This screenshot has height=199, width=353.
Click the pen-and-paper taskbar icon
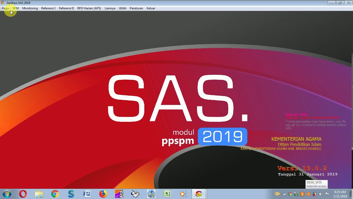pos(135,194)
